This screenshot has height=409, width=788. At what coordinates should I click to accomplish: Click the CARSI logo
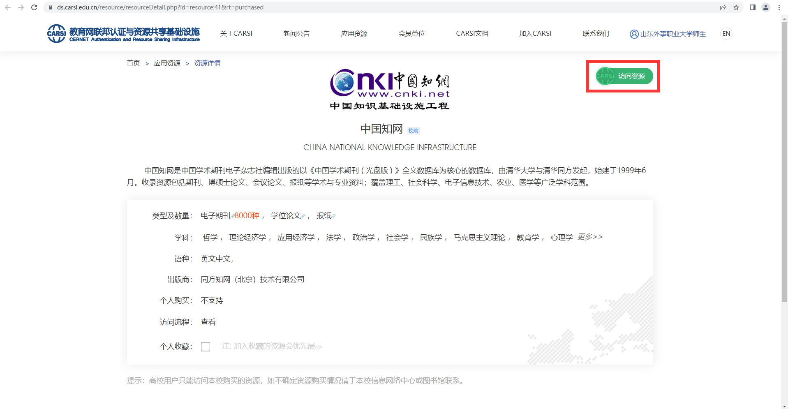123,34
